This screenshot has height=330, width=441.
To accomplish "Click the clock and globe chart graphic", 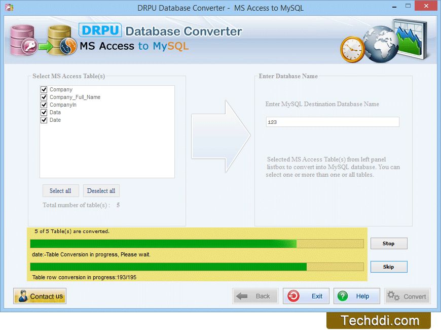I will (x=385, y=41).
